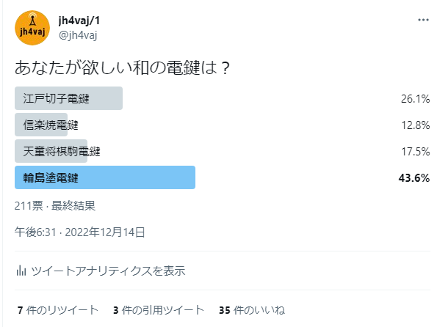Screen dimensions: 440x327
Task: View the 7 件のリツイート list
Action: pos(58,310)
